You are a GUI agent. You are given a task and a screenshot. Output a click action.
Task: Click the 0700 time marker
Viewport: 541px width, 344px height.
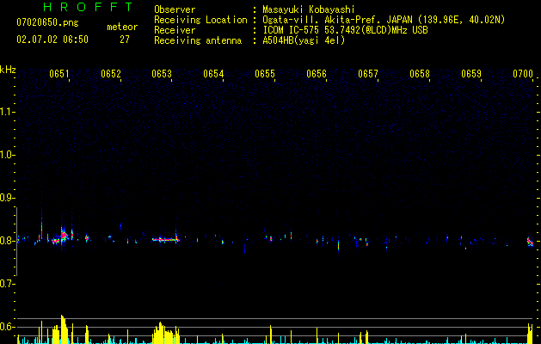[x=523, y=74]
